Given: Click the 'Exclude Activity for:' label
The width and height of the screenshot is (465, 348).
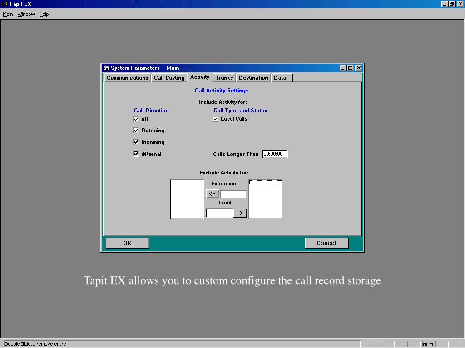Looking at the screenshot, I should click(x=224, y=173).
